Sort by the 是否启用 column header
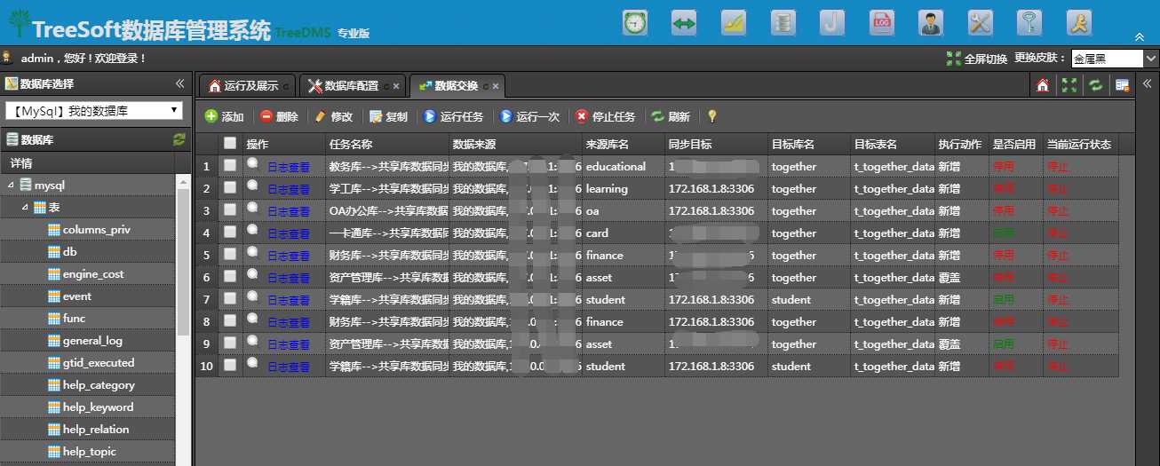1160x466 pixels. tap(1015, 144)
